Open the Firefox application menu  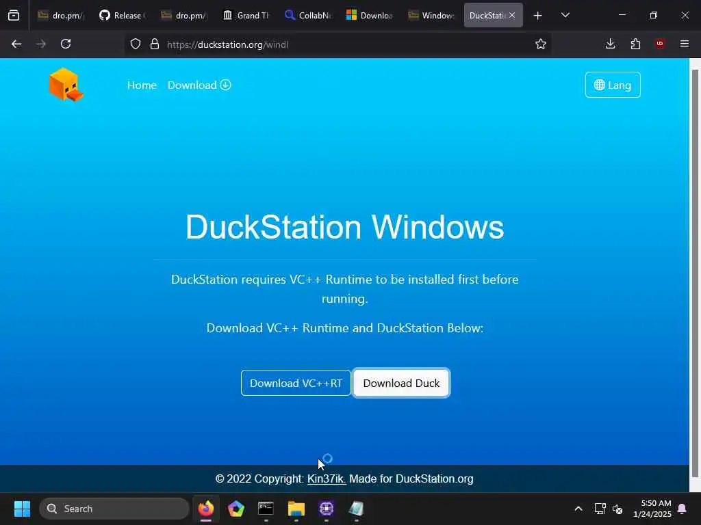tap(685, 44)
